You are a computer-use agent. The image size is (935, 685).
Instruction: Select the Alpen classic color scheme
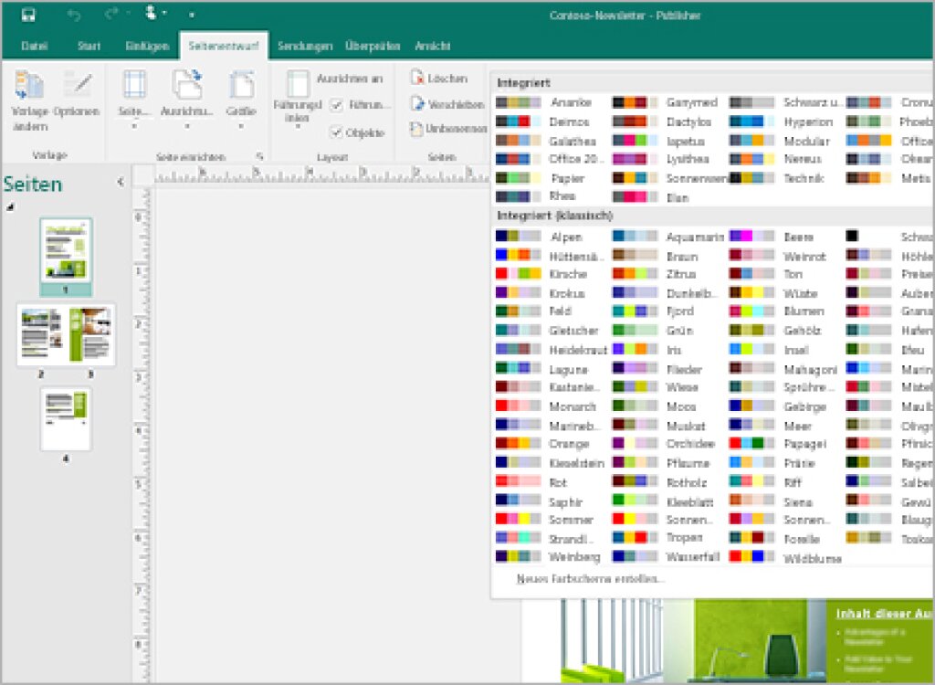point(539,237)
